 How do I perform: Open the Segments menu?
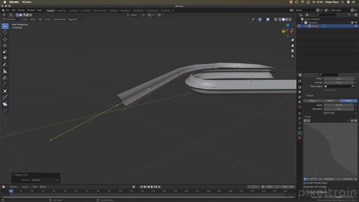[73, 20]
